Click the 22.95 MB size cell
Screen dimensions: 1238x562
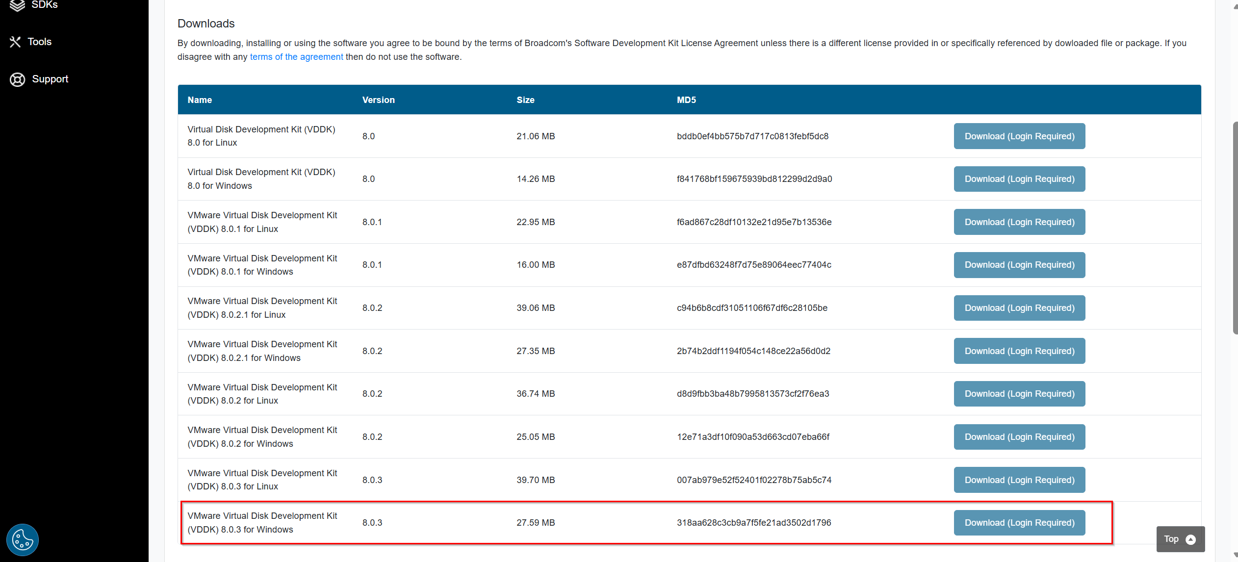pos(536,222)
